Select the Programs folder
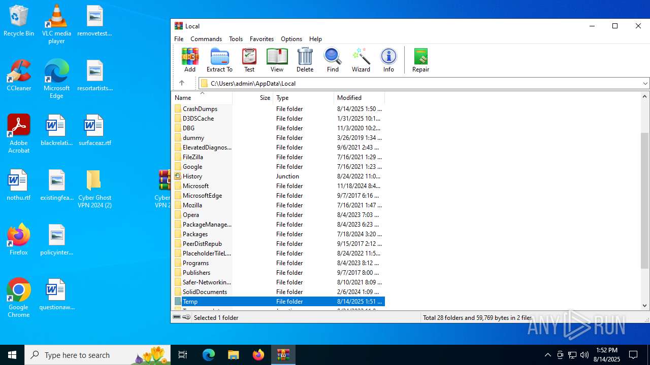The width and height of the screenshot is (650, 365). 278,263
